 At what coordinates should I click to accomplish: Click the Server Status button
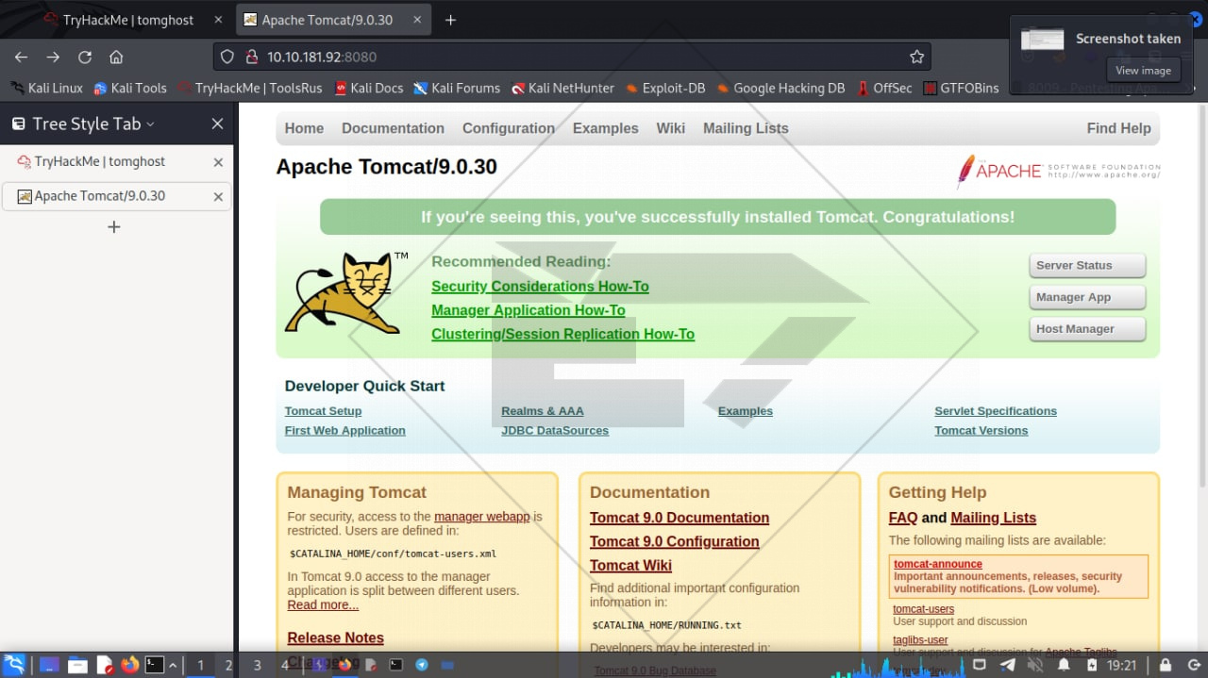pos(1087,266)
